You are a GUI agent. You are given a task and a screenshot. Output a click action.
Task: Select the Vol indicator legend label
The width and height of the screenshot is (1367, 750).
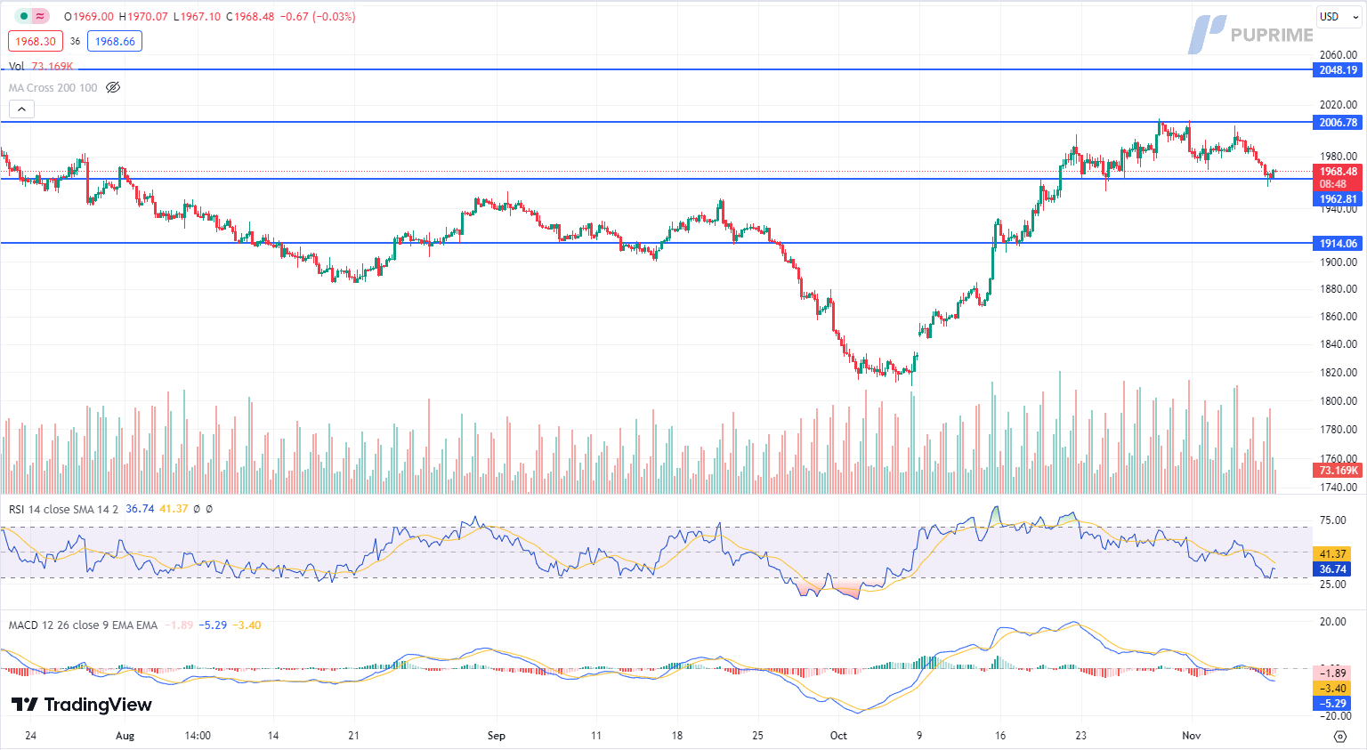coord(17,66)
